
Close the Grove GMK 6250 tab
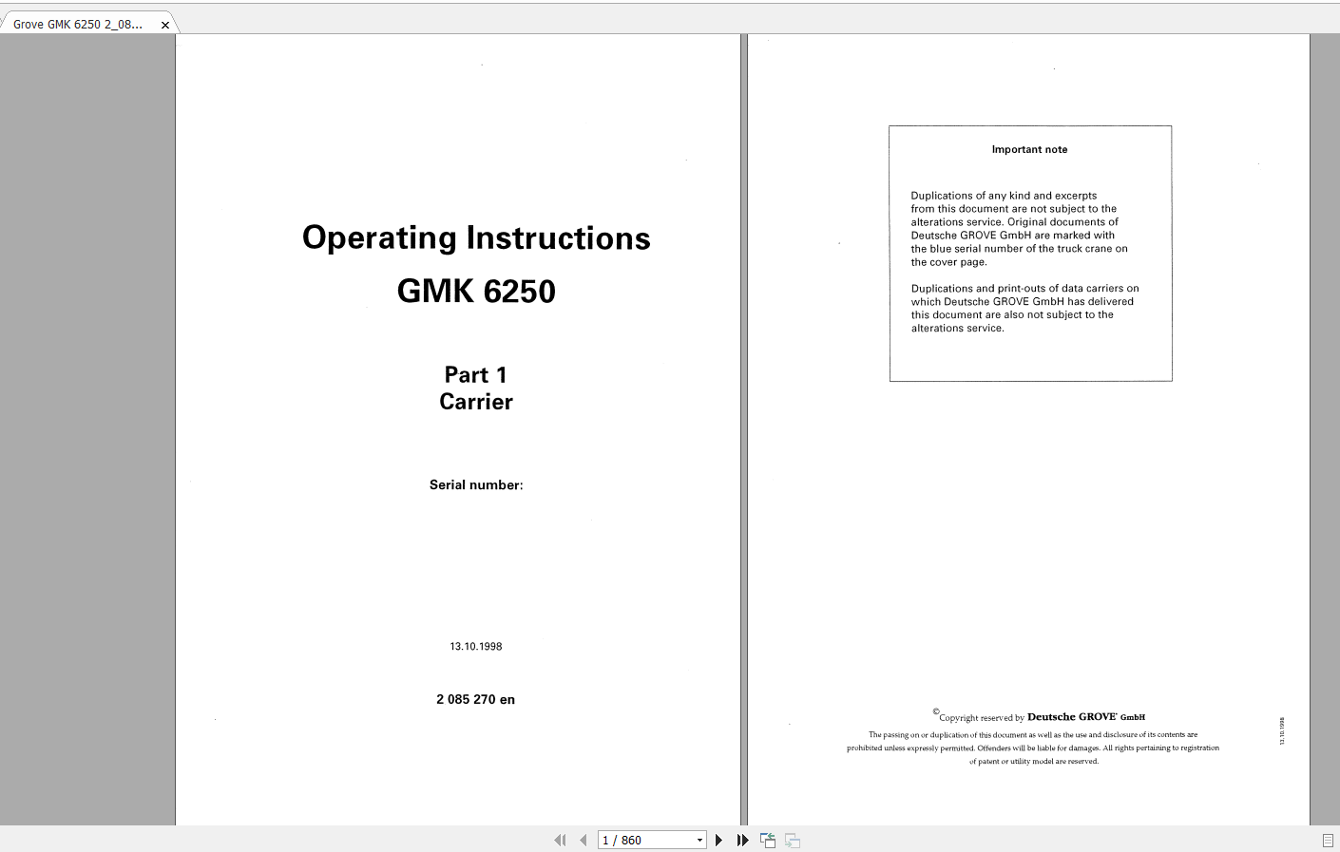click(x=165, y=26)
